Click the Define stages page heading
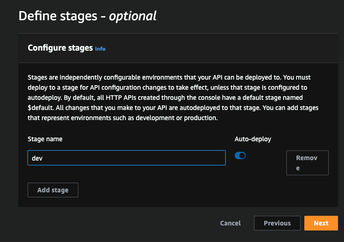 pos(88,16)
